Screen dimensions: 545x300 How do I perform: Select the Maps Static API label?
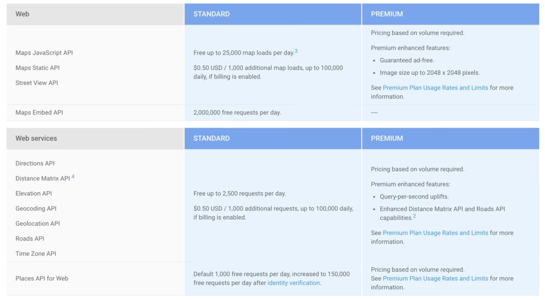point(37,68)
